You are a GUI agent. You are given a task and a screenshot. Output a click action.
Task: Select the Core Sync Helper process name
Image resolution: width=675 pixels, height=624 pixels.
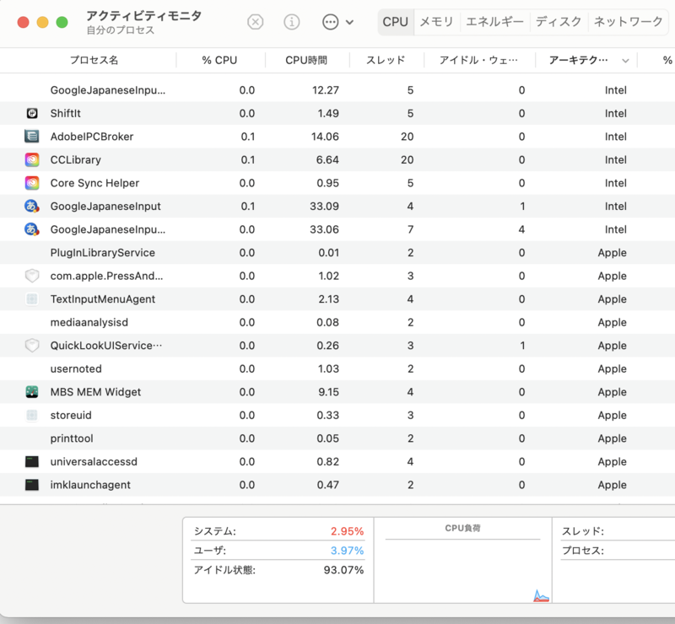coord(94,183)
